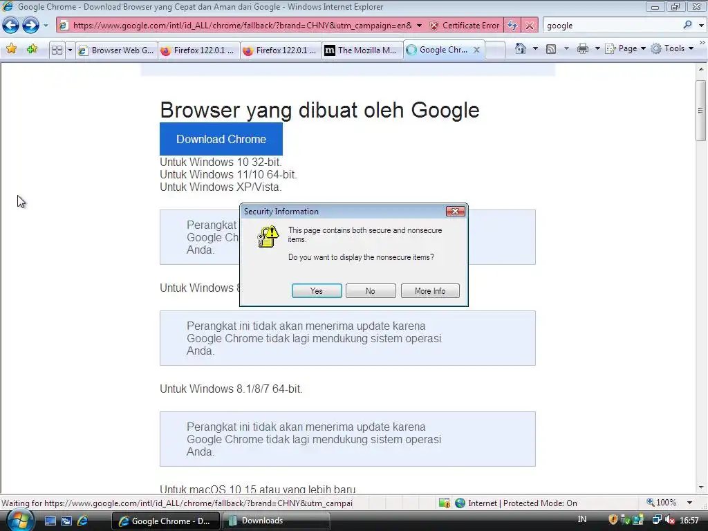Open the recent pages dropdown beside Forward

pos(46,26)
